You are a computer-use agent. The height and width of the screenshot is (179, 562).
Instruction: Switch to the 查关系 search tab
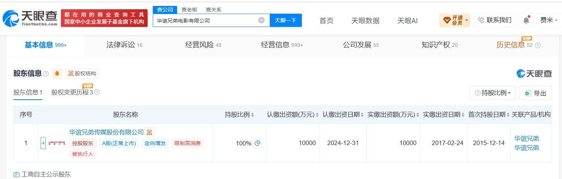[x=214, y=10]
